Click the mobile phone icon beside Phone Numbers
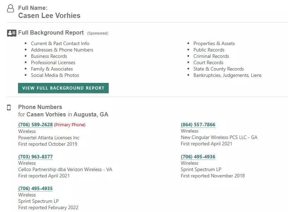Image resolution: width=288 pixels, height=212 pixels. tap(9, 108)
